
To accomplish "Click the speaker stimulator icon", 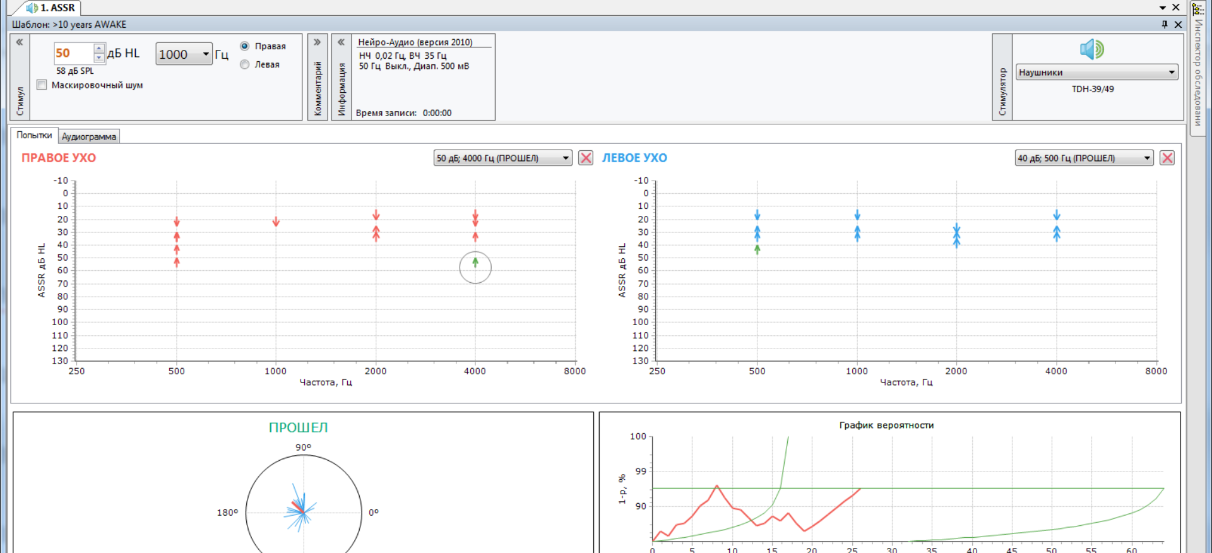I will (1091, 49).
